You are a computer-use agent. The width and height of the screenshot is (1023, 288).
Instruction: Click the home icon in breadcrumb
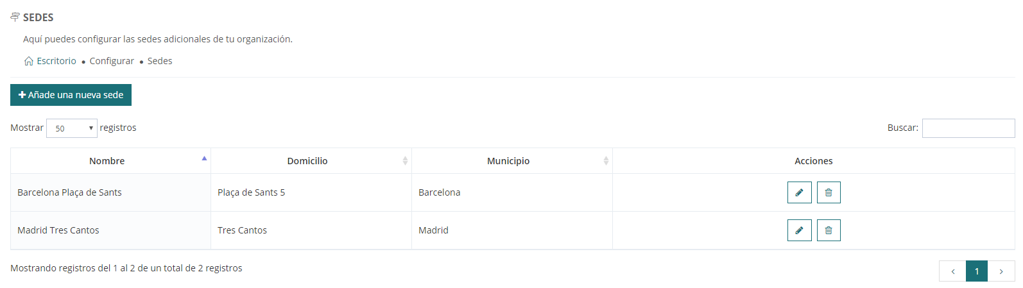click(x=29, y=61)
